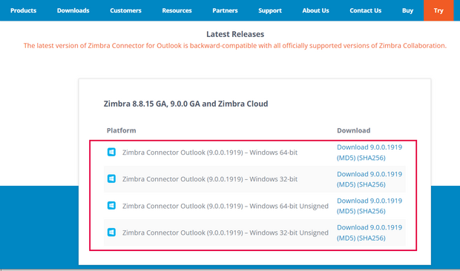Viewport: 460px width, 271px height.
Task: Select the Windows 64-bit Unsigned row text
Action: click(x=226, y=206)
